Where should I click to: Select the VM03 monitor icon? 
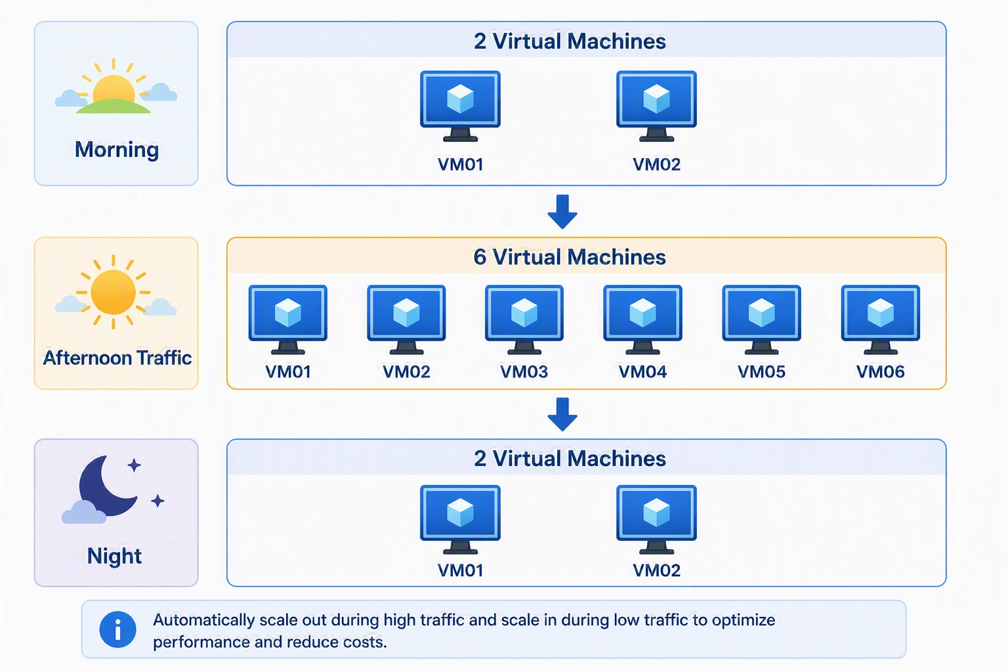point(524,320)
